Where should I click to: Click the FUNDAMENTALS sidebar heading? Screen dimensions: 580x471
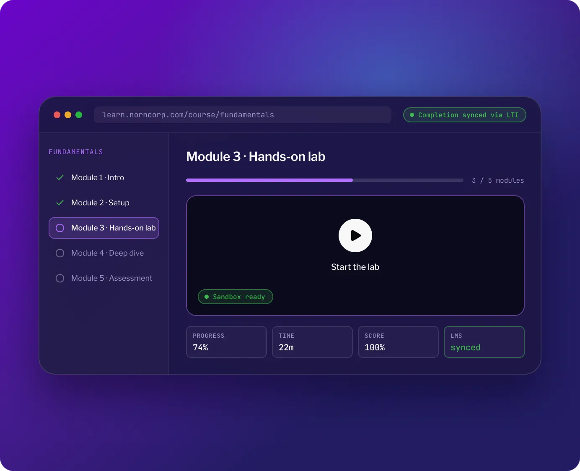(x=76, y=152)
